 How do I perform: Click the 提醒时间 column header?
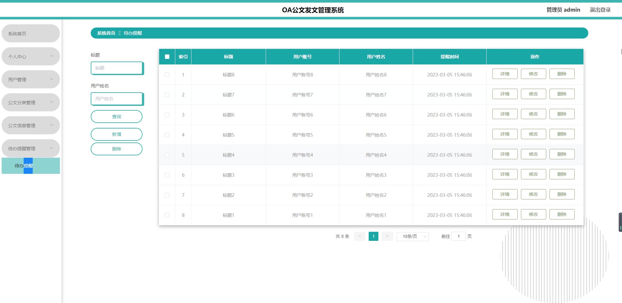click(x=449, y=57)
